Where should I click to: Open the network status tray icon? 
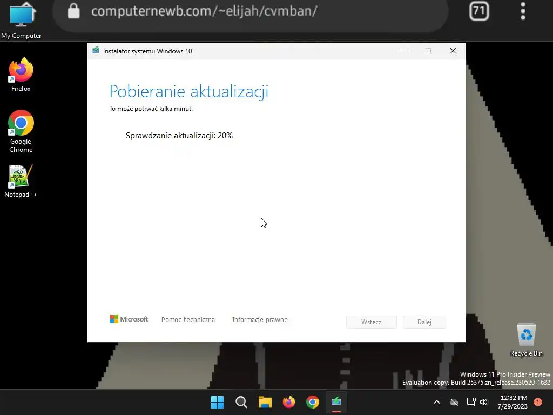pyautogui.click(x=471, y=402)
